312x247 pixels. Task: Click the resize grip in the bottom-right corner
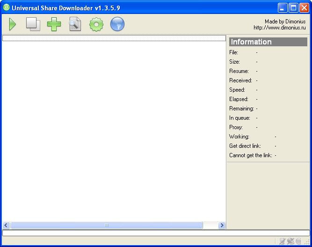307,242
